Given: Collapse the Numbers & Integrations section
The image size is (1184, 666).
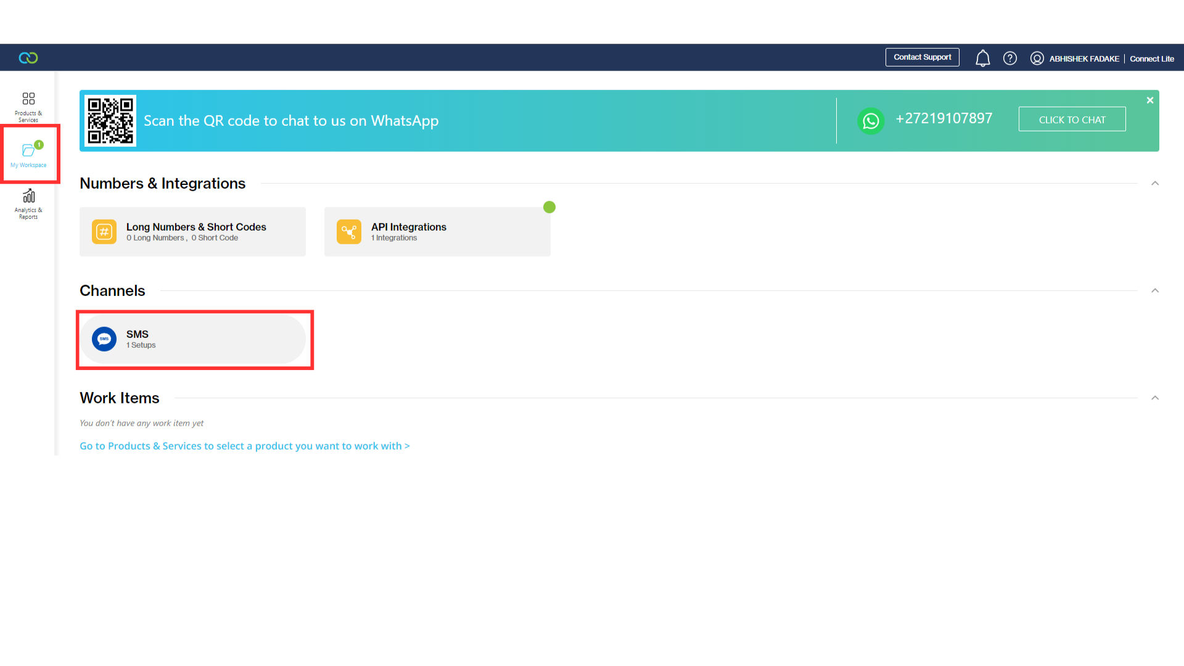Looking at the screenshot, I should tap(1155, 183).
